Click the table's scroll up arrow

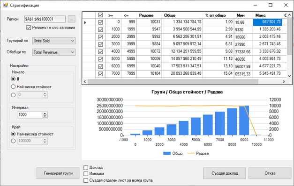(289, 14)
